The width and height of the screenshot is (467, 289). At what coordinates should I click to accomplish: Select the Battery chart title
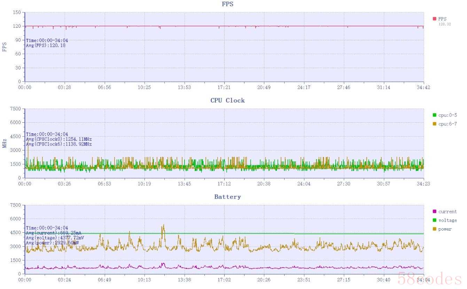[x=227, y=197]
